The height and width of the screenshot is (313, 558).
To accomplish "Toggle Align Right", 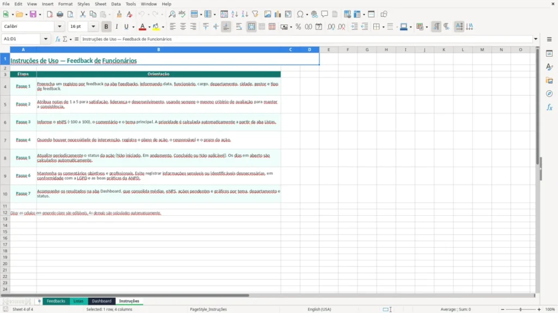I will coord(193,27).
